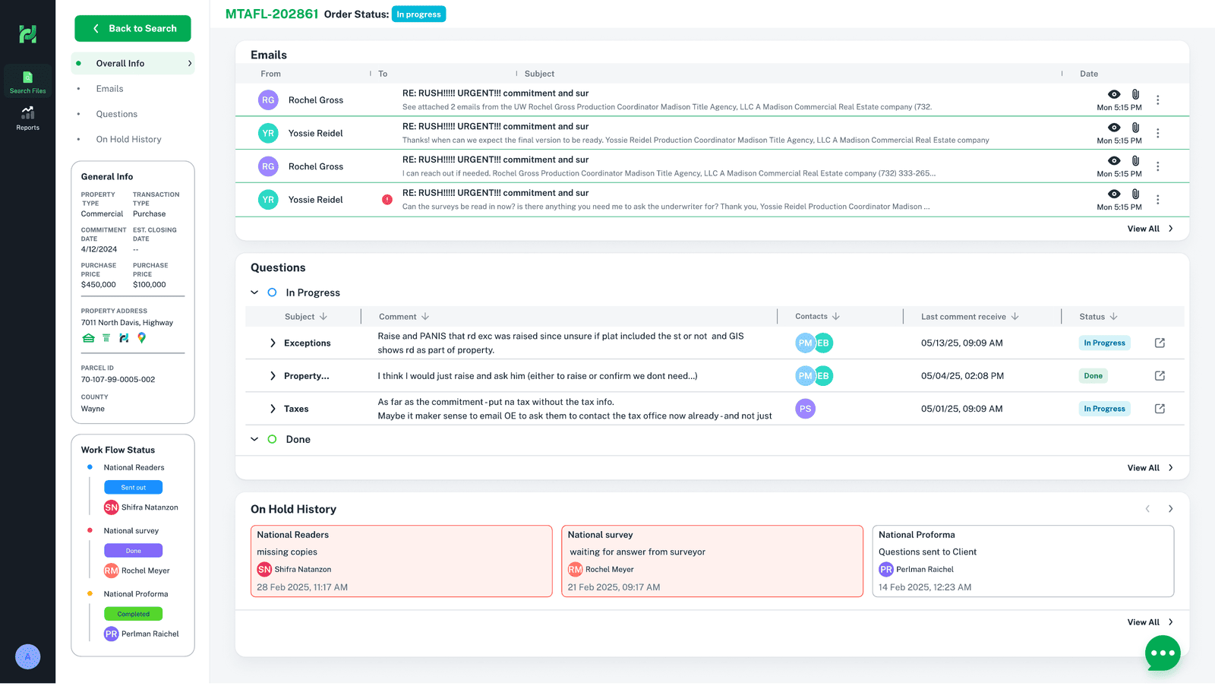Open attachment of second Rochel Gross email
This screenshot has height=686, width=1215.
1135,161
